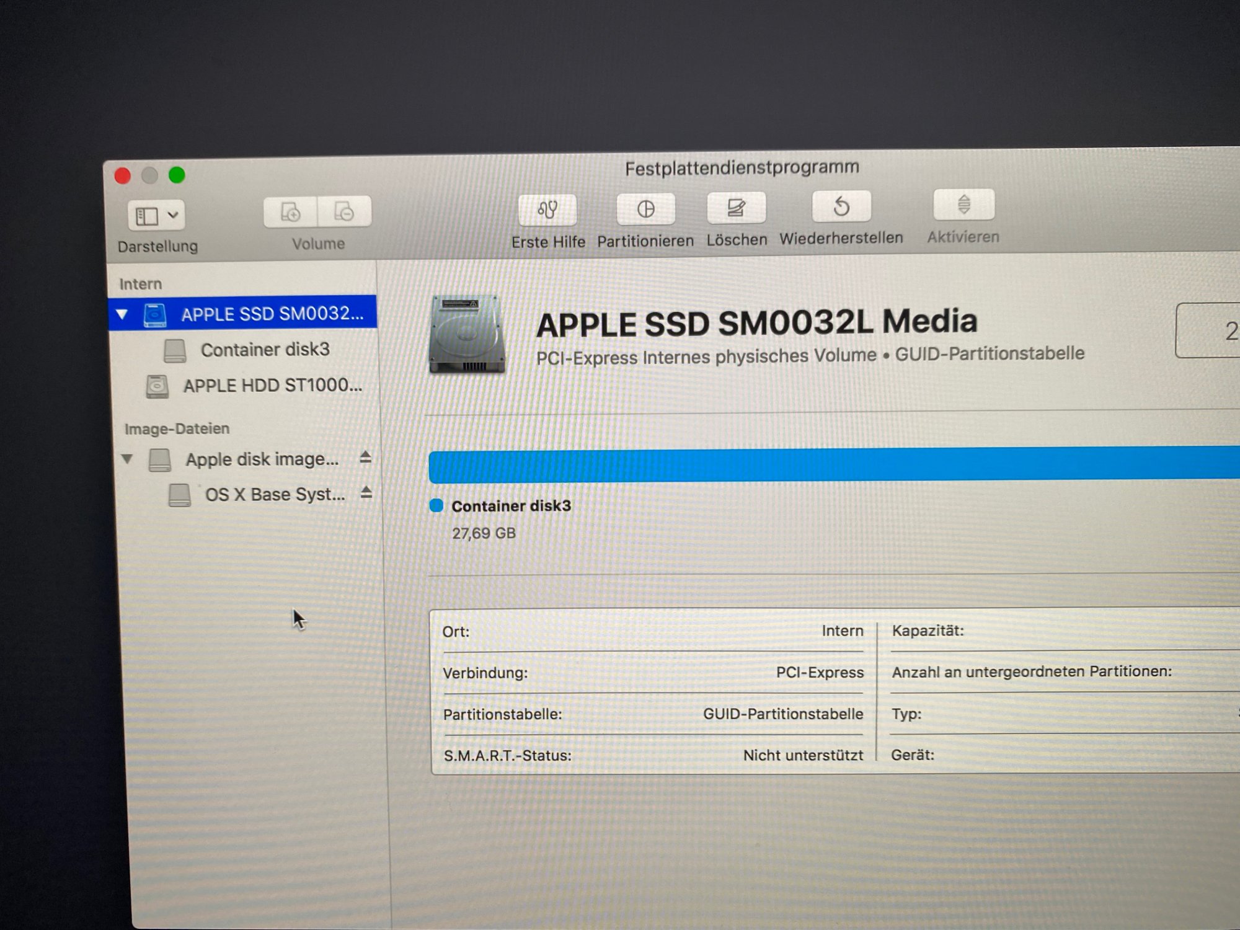1240x930 pixels.
Task: Eject the OS X Base System volume
Action: click(366, 493)
